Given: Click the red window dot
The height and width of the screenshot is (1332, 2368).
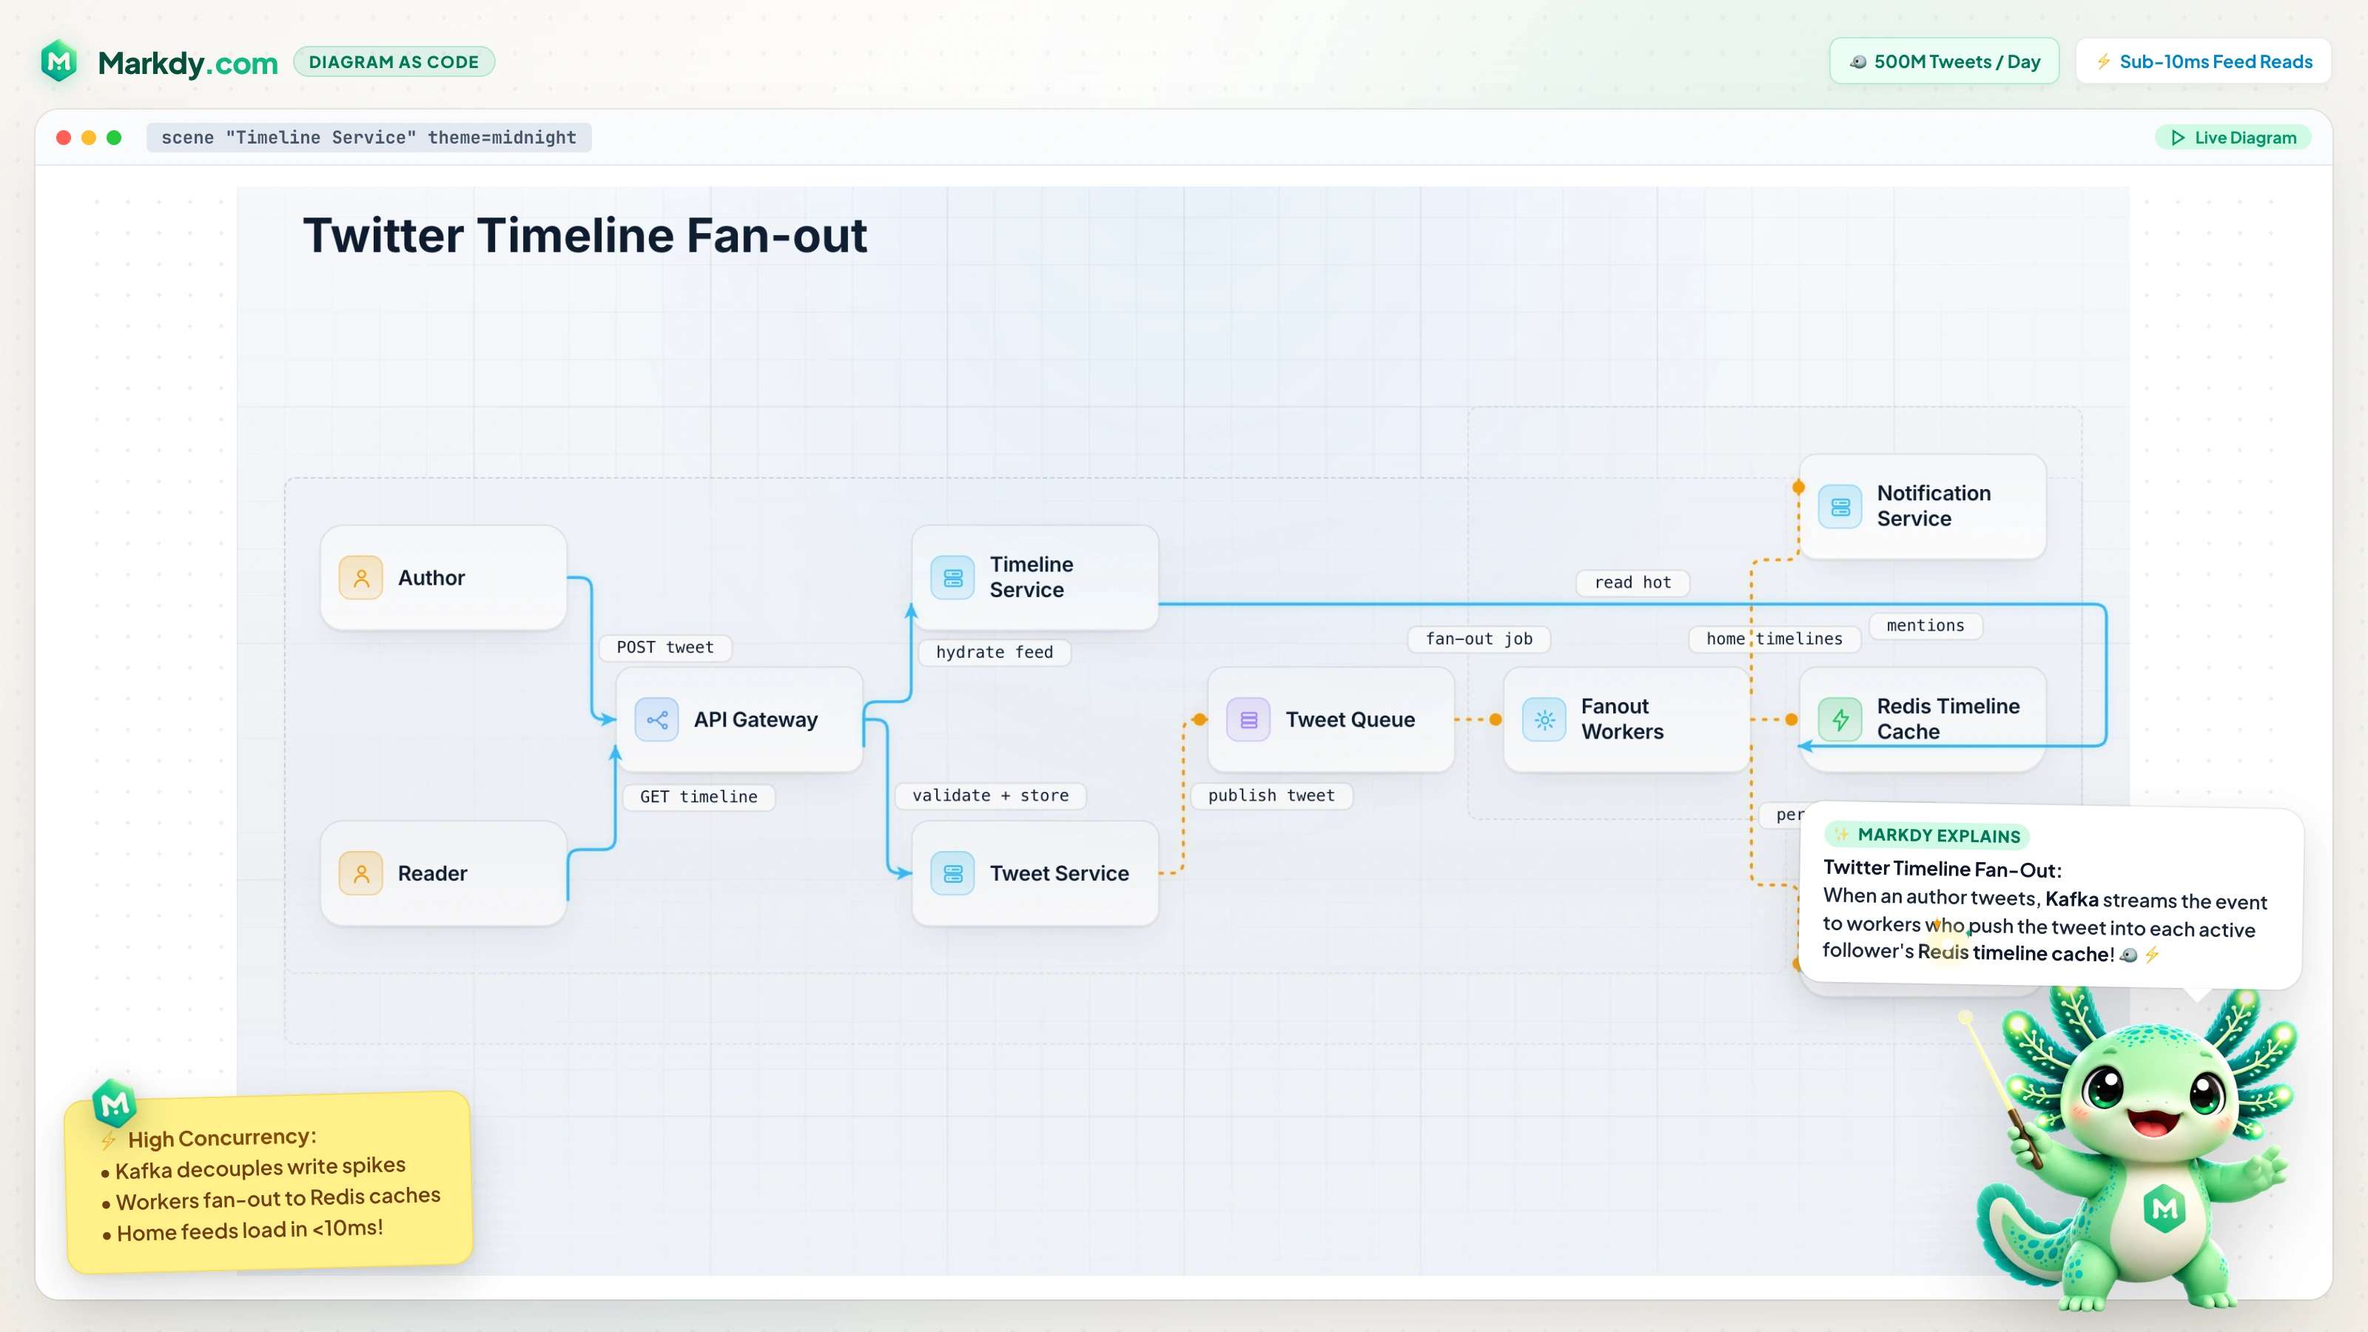Looking at the screenshot, I should point(64,138).
